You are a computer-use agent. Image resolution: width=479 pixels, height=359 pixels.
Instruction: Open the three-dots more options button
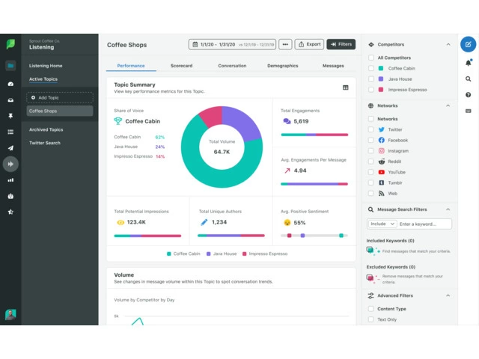pos(285,44)
